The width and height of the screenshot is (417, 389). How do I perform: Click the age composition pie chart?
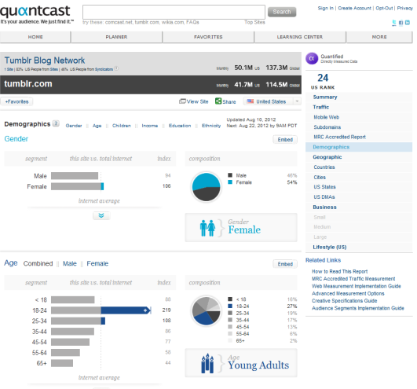click(206, 311)
